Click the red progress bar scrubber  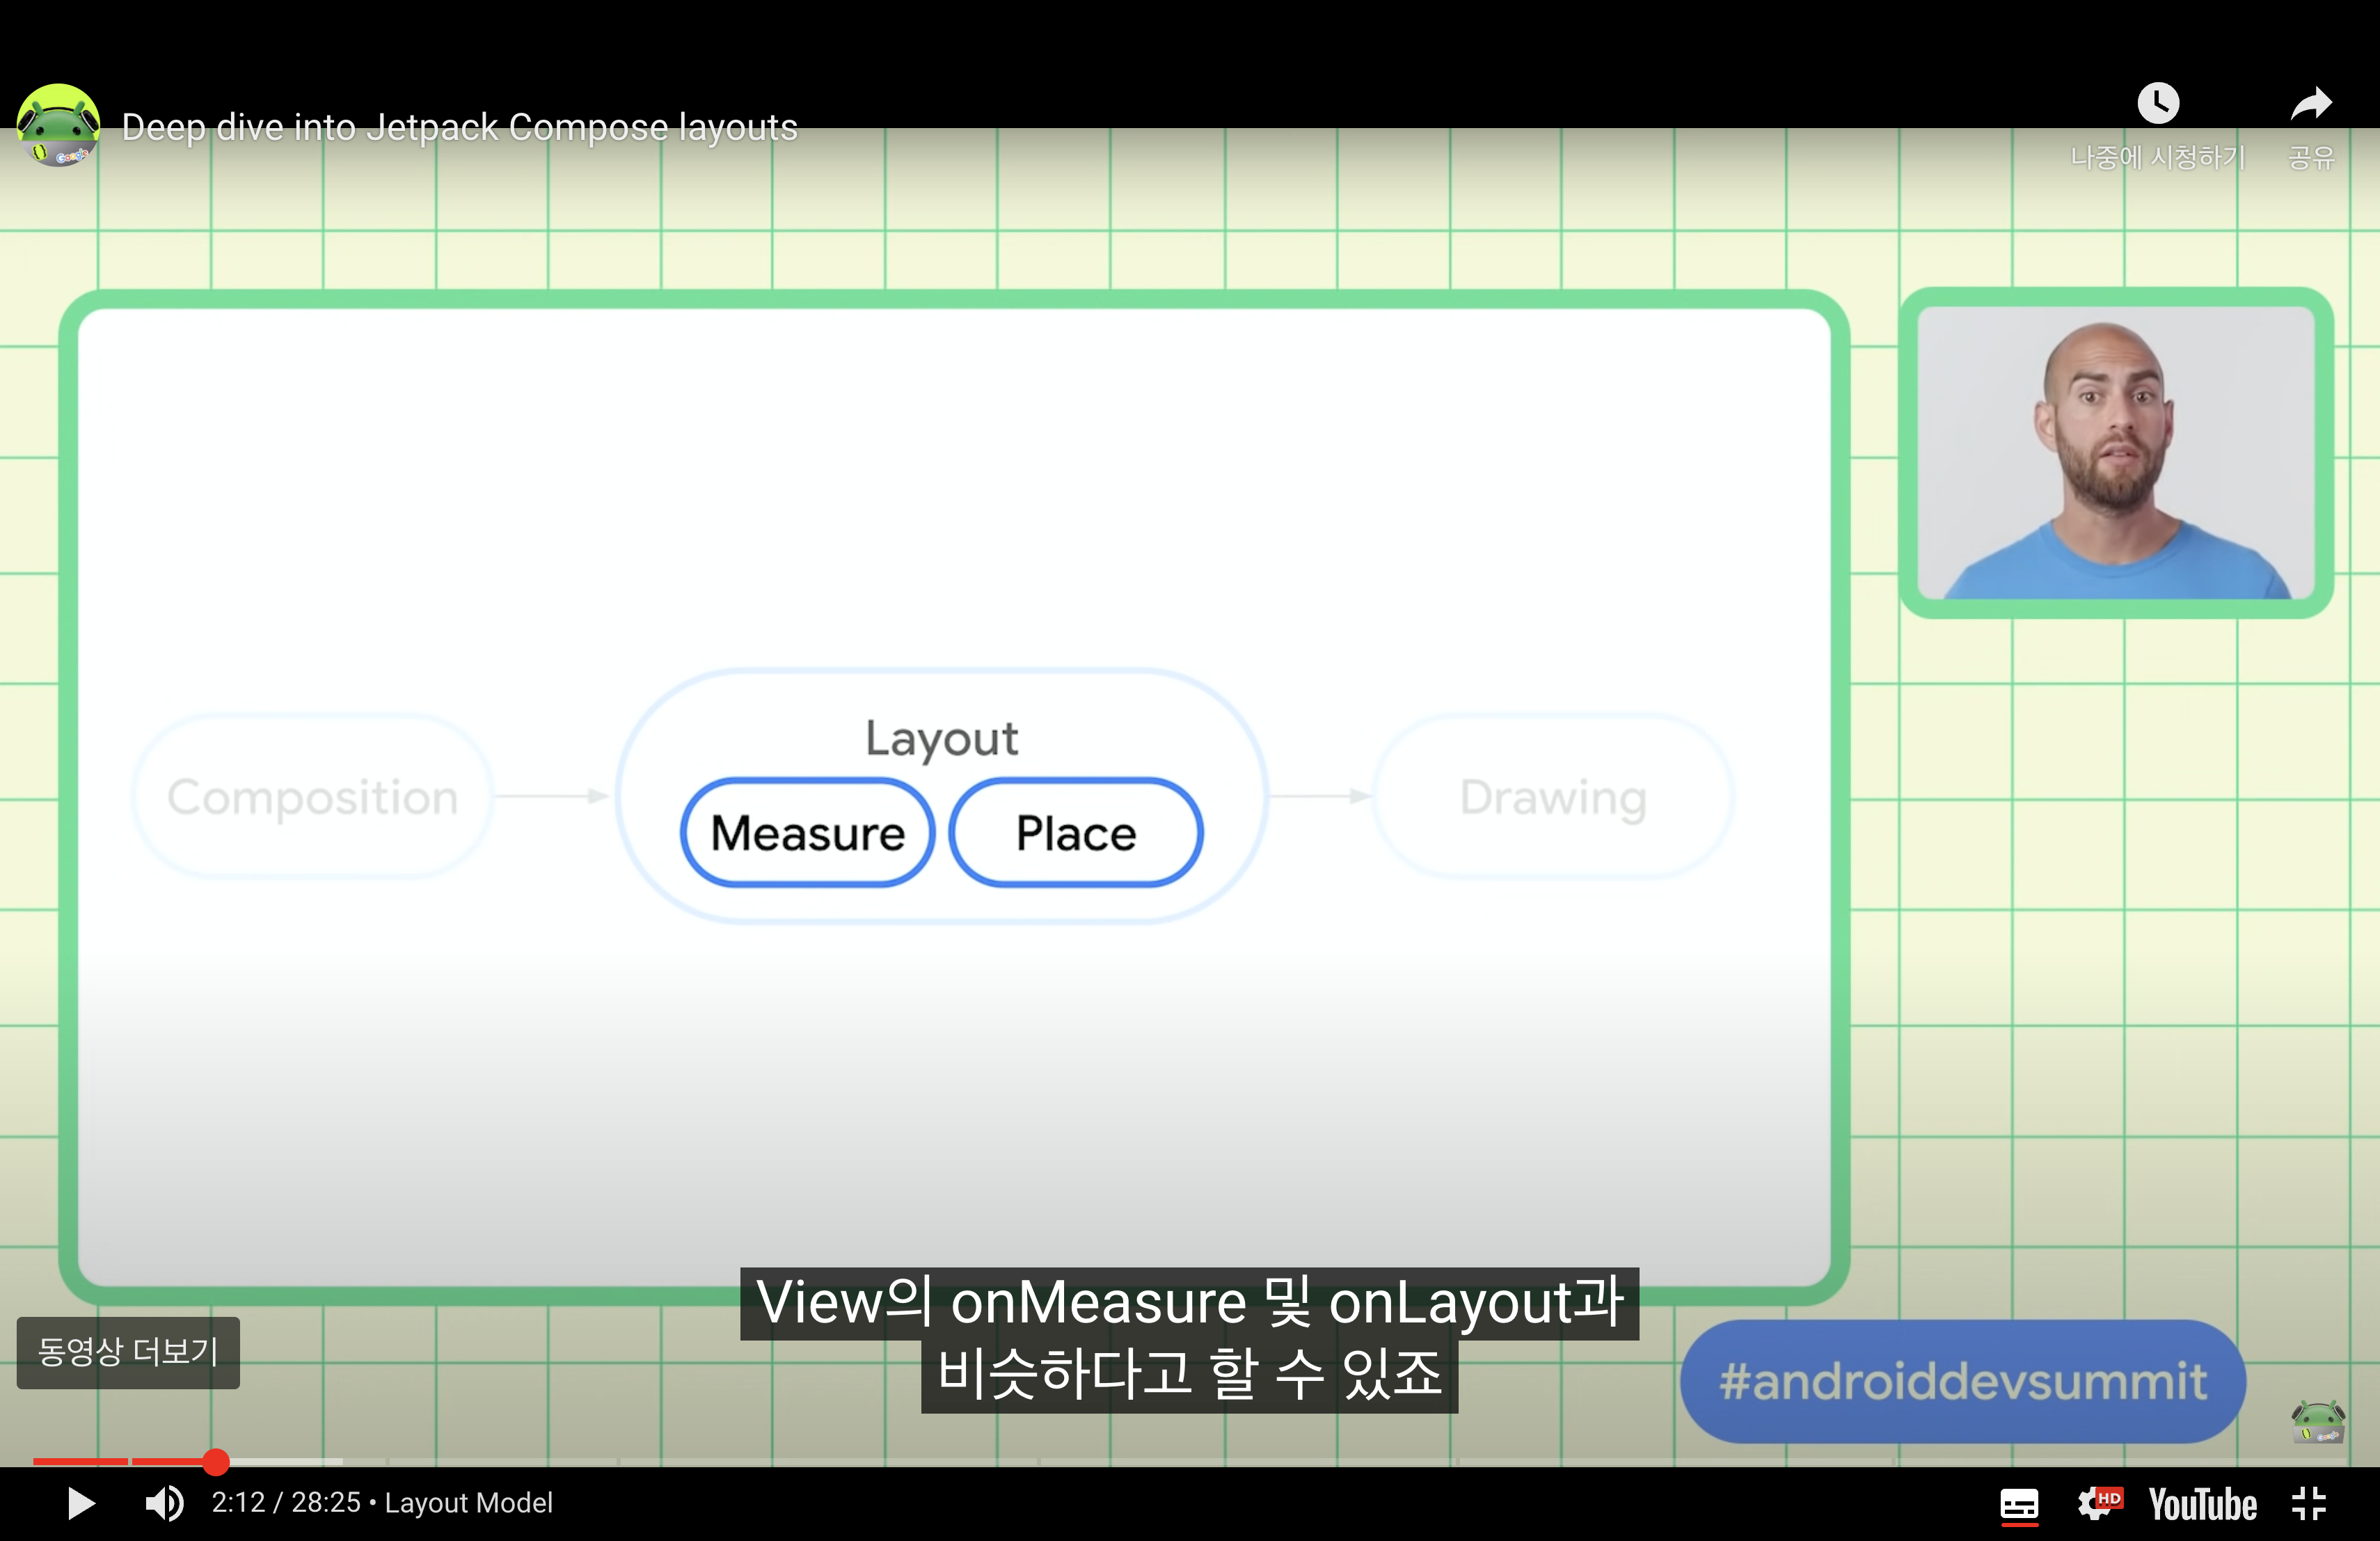(216, 1461)
